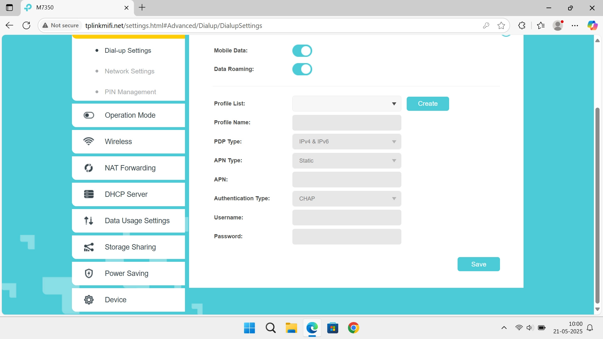The image size is (603, 339).
Task: Save the dial-up settings
Action: click(x=478, y=264)
